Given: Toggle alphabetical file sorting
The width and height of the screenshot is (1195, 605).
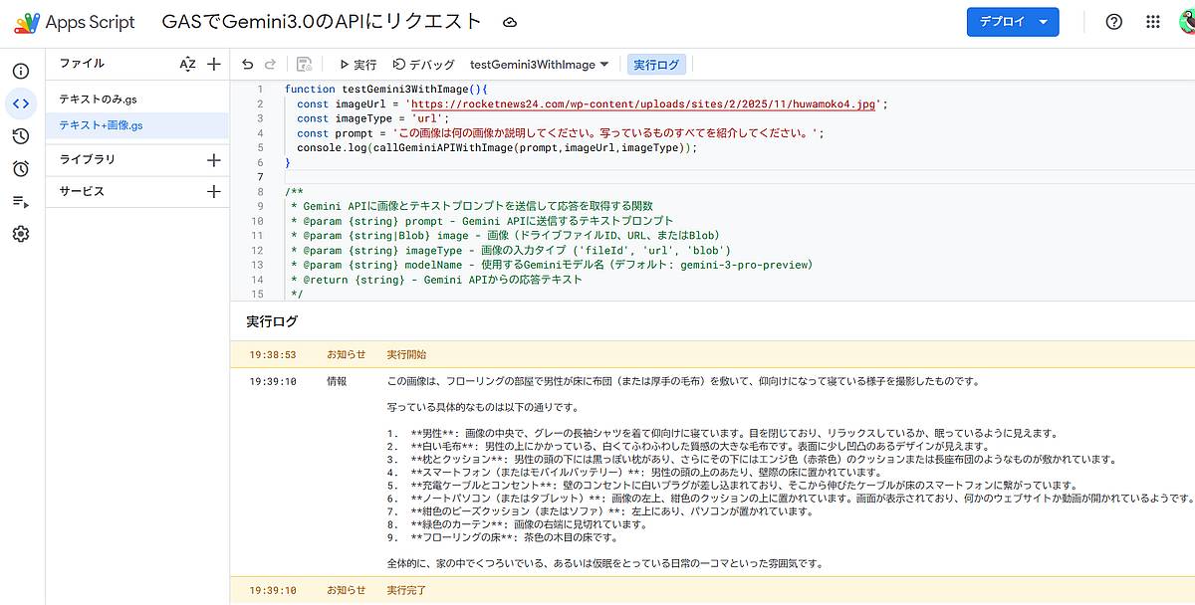Looking at the screenshot, I should point(186,63).
